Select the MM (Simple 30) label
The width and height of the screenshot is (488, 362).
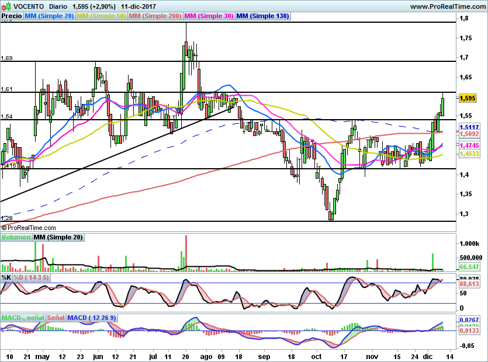pos(209,16)
